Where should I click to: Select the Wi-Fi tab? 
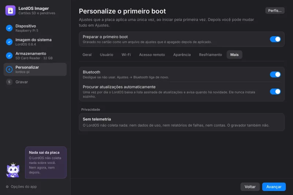126,55
